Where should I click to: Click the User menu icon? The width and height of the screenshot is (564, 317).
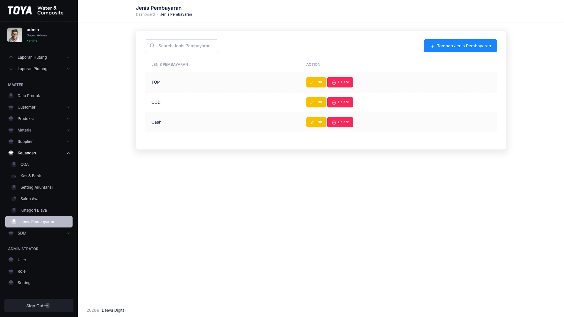[x=11, y=260]
